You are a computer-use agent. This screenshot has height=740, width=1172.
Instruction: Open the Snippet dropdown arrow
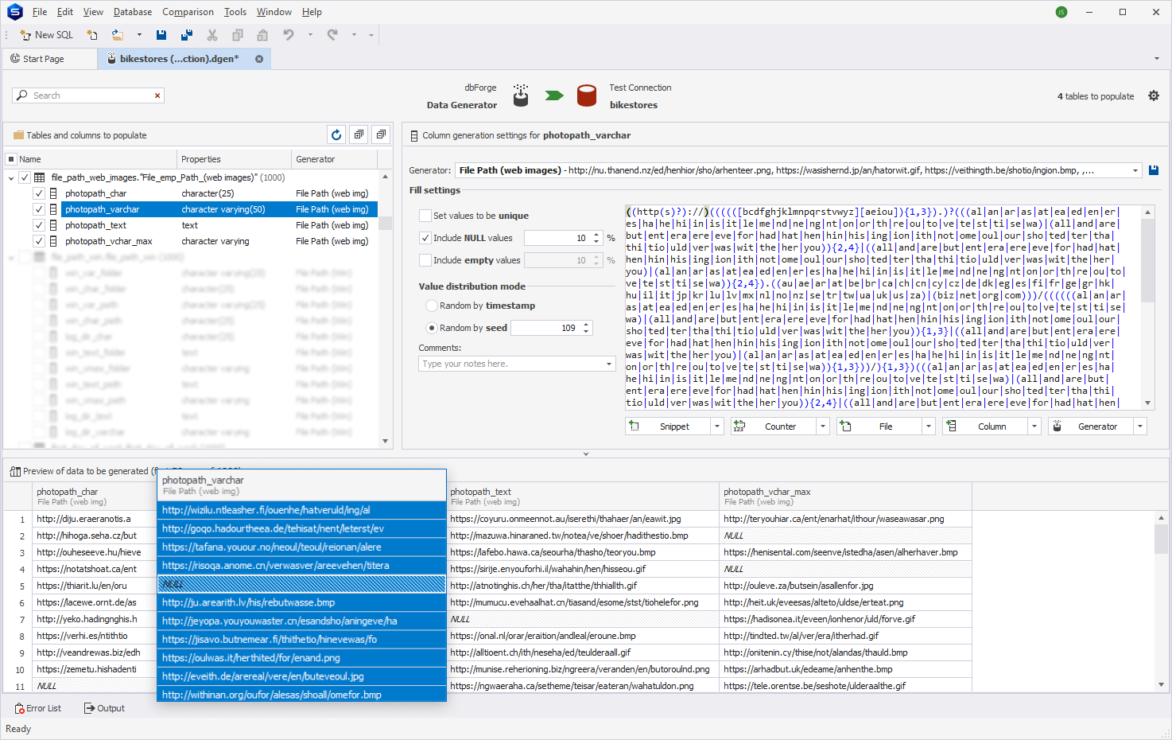716,426
